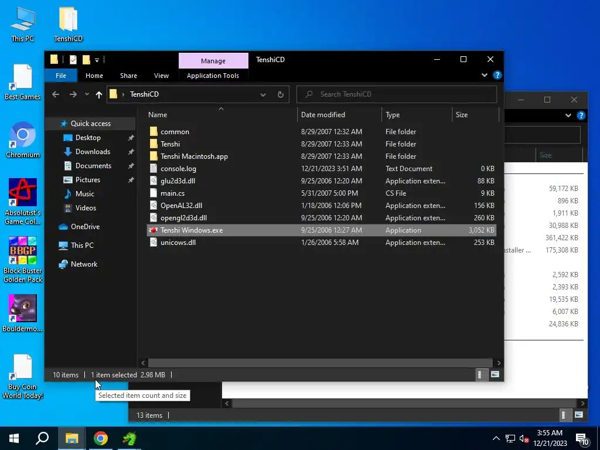Open the Share ribbon tab
Image resolution: width=600 pixels, height=450 pixels.
(x=128, y=76)
